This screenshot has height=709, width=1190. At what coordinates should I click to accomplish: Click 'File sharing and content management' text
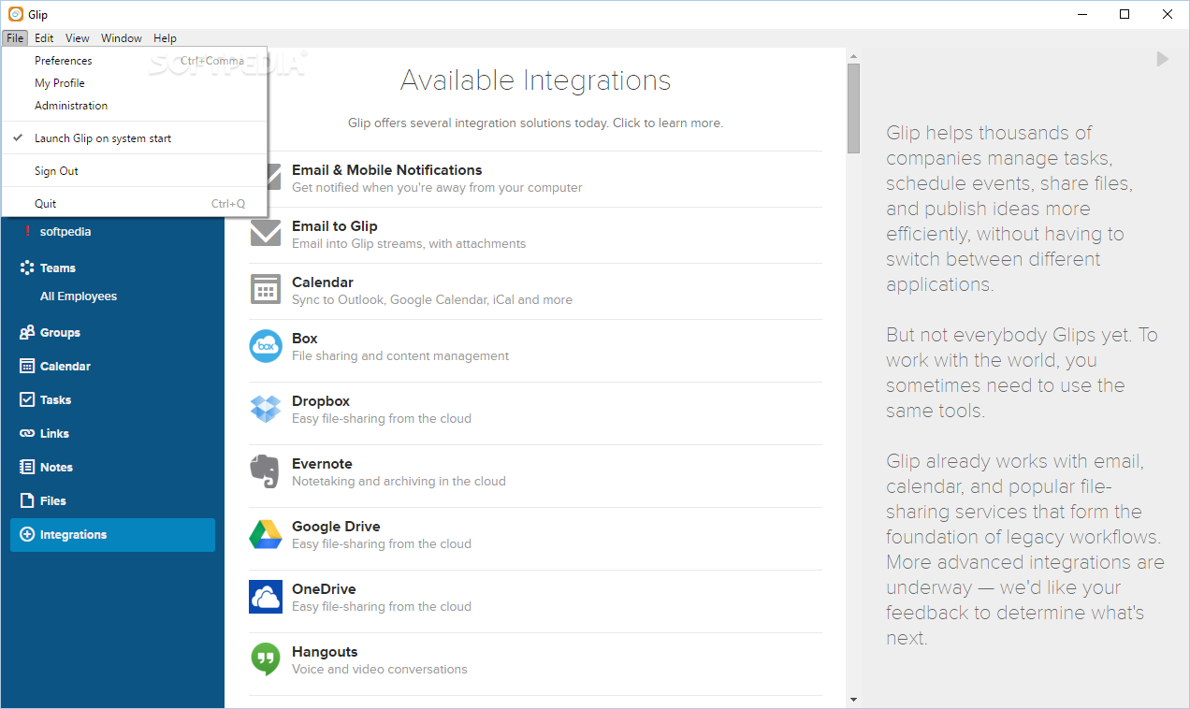click(x=400, y=355)
